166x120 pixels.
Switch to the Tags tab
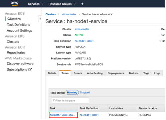[x=146, y=73]
